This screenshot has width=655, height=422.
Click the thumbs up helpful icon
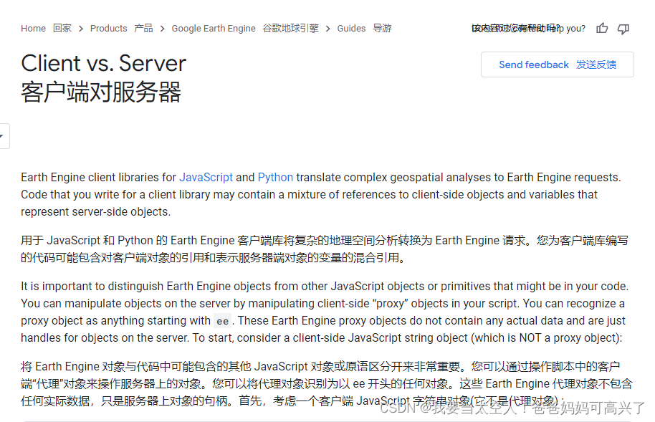(x=602, y=29)
